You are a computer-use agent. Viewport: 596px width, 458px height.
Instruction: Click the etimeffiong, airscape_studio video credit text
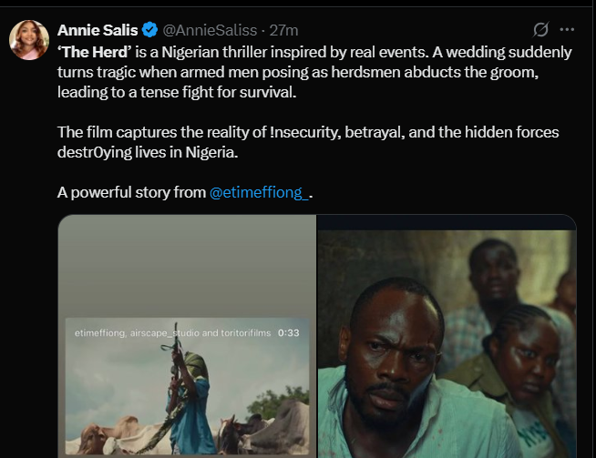(x=172, y=333)
